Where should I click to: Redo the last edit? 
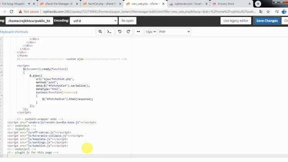[128, 32]
